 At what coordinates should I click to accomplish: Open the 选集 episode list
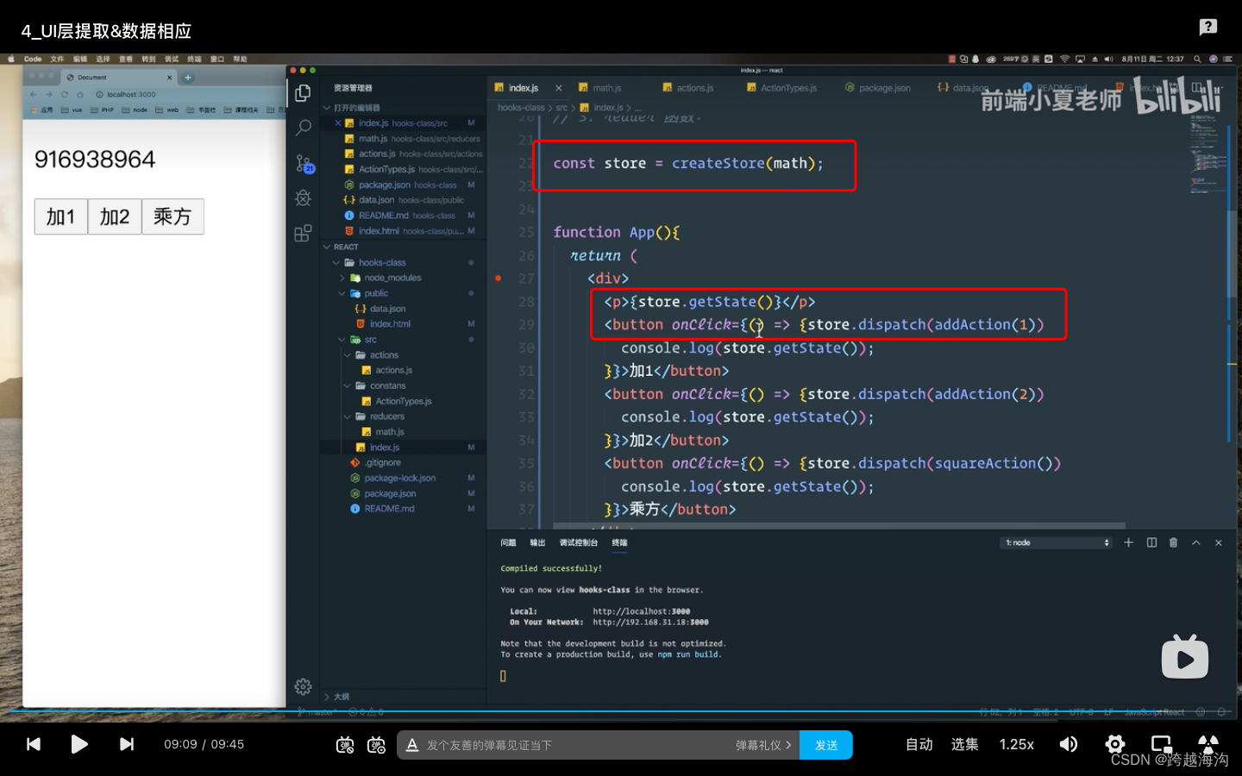pyautogui.click(x=964, y=744)
